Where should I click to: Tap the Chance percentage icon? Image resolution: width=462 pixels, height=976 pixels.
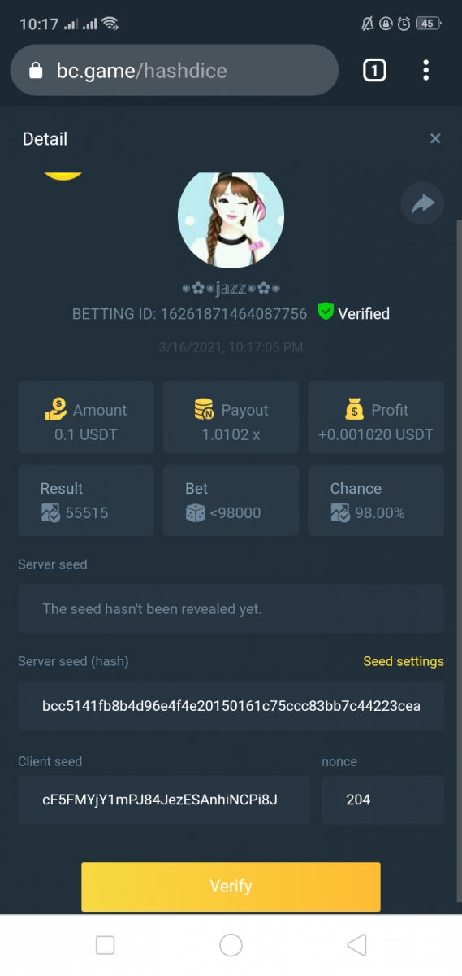pos(340,512)
